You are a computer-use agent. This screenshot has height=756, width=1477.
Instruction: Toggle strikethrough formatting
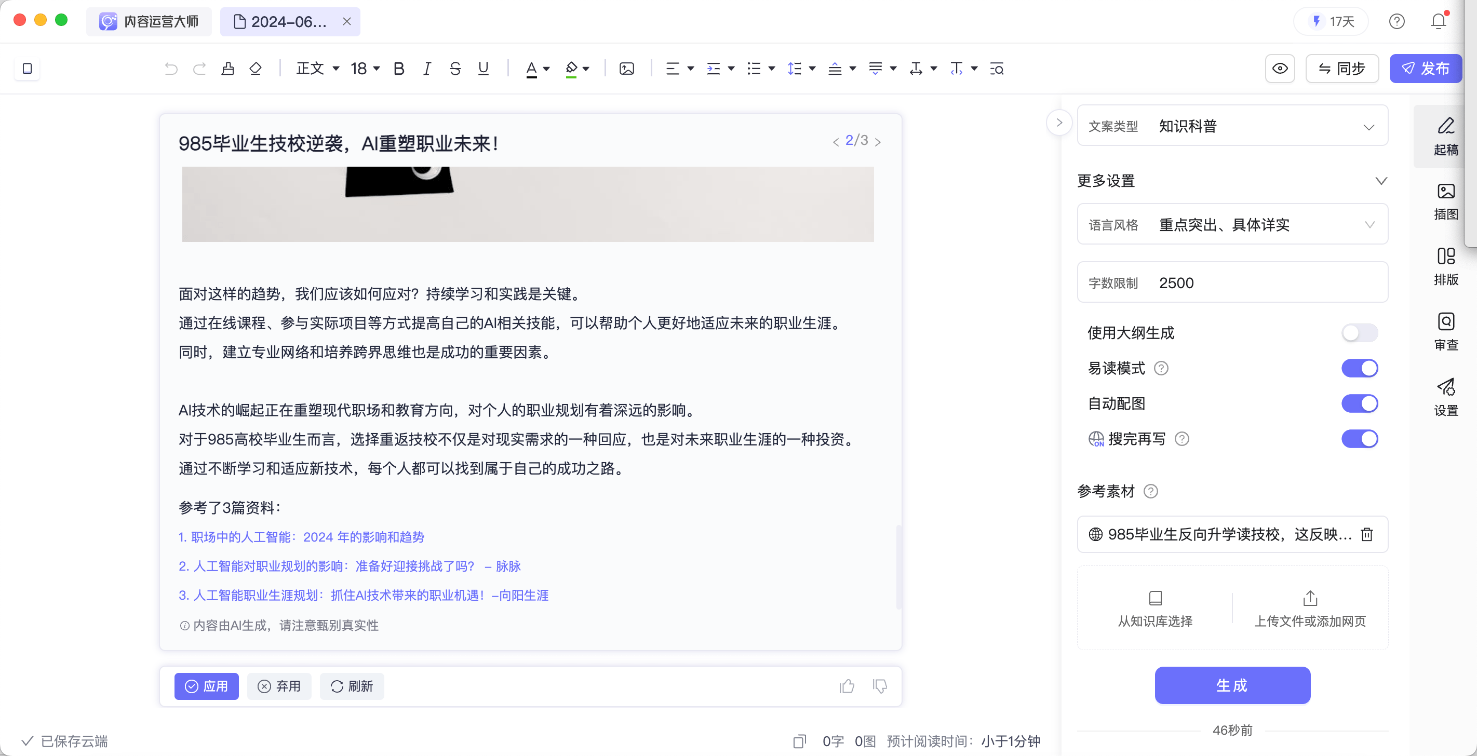click(x=455, y=69)
